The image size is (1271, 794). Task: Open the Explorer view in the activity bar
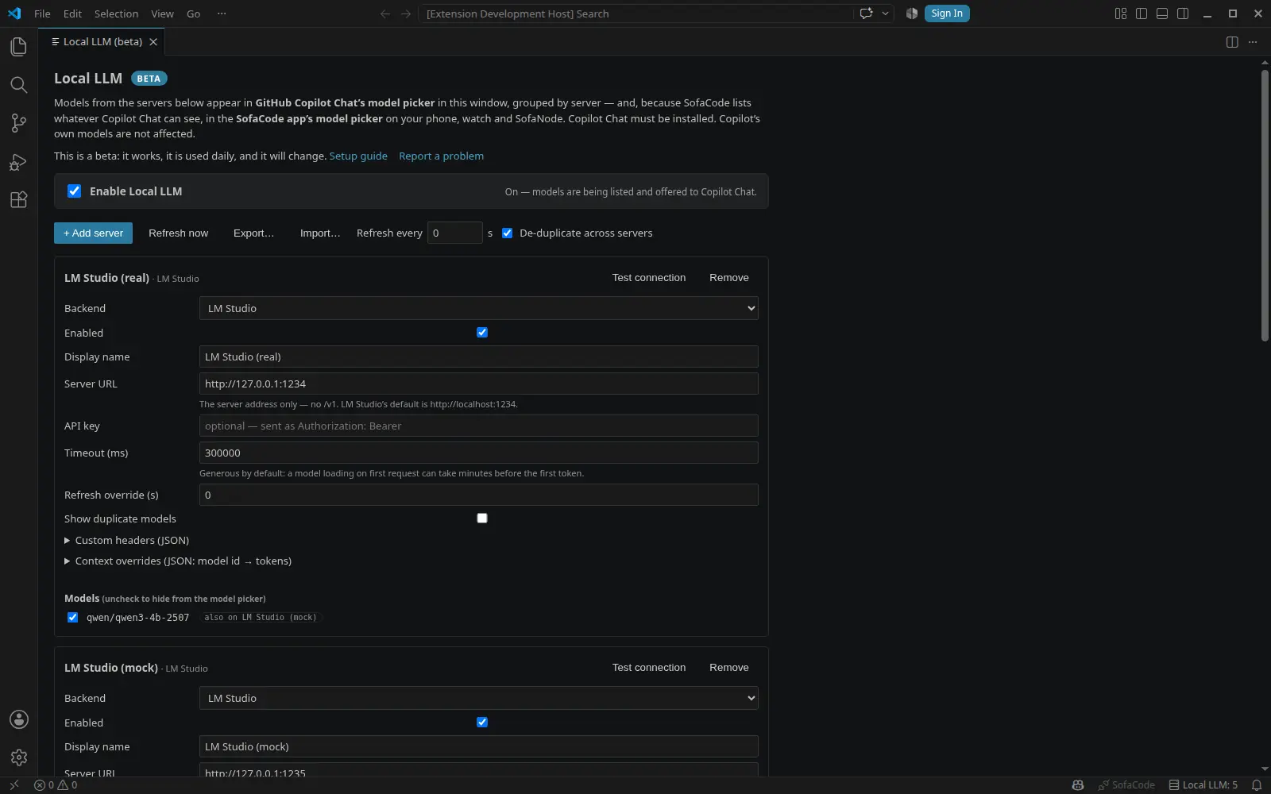pos(18,47)
